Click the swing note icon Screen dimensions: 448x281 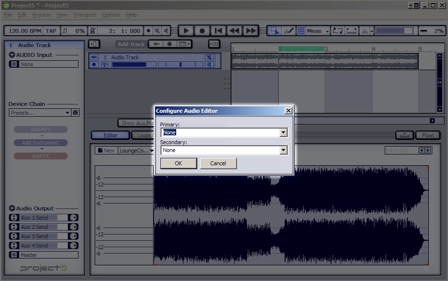(65, 30)
